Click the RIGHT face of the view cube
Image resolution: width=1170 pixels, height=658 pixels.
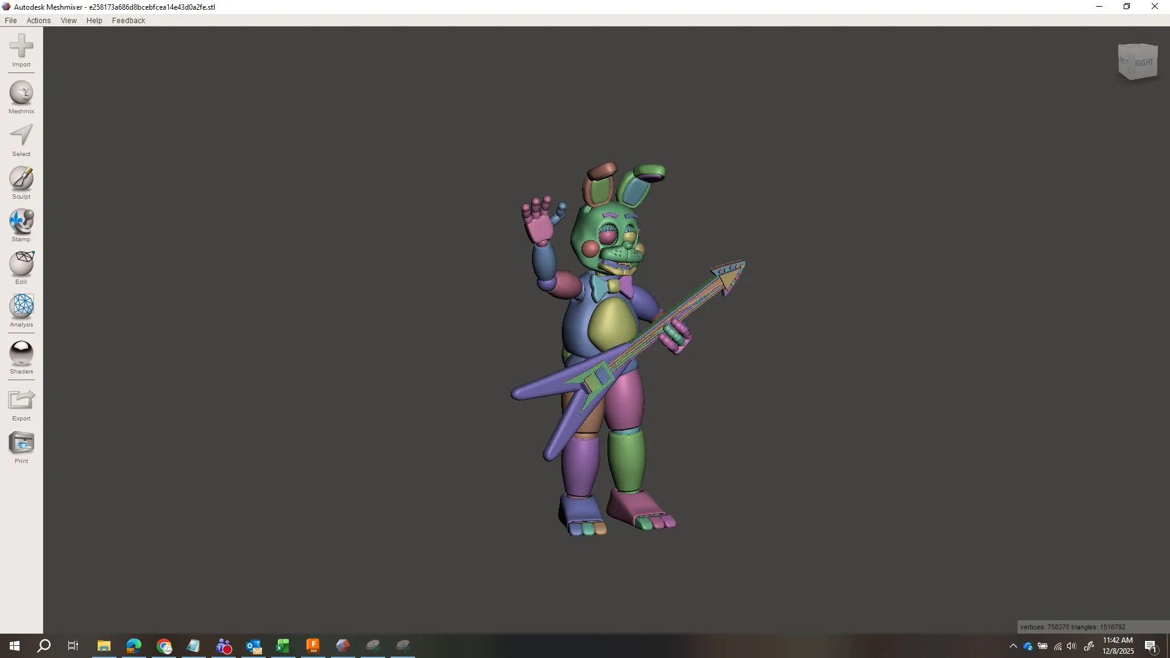[1144, 60]
